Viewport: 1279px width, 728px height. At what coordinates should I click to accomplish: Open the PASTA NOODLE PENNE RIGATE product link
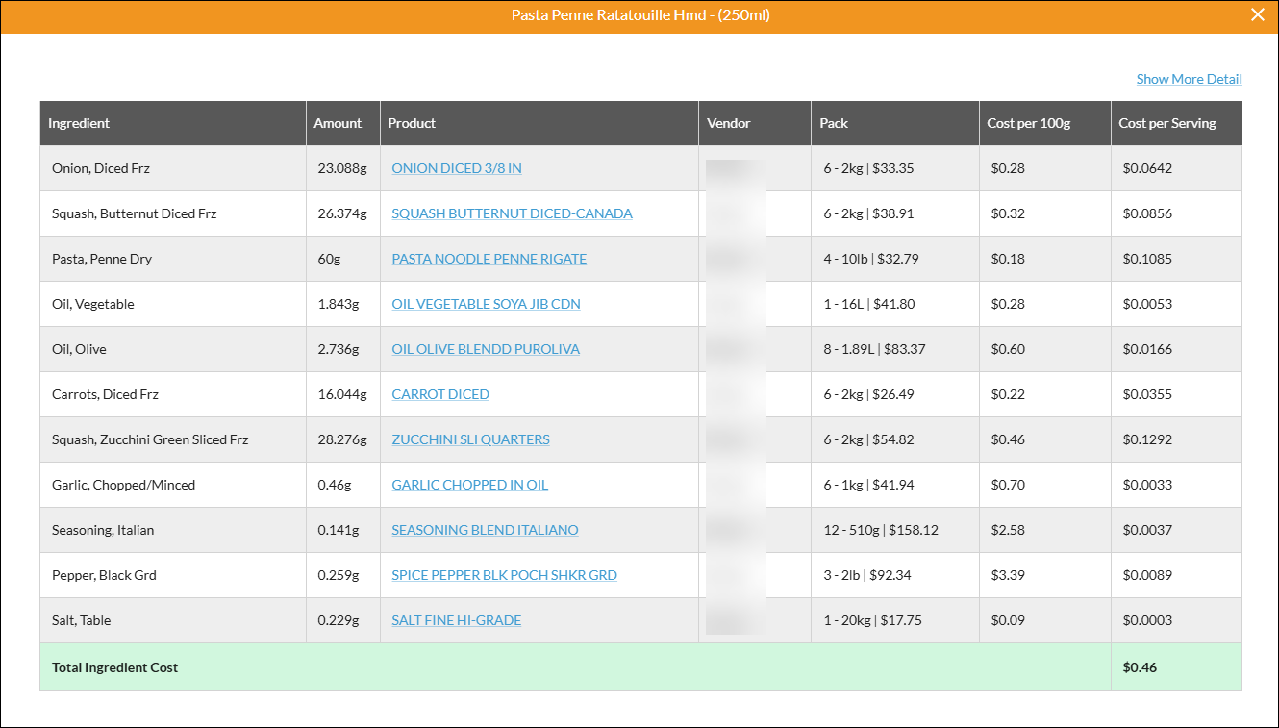[489, 258]
